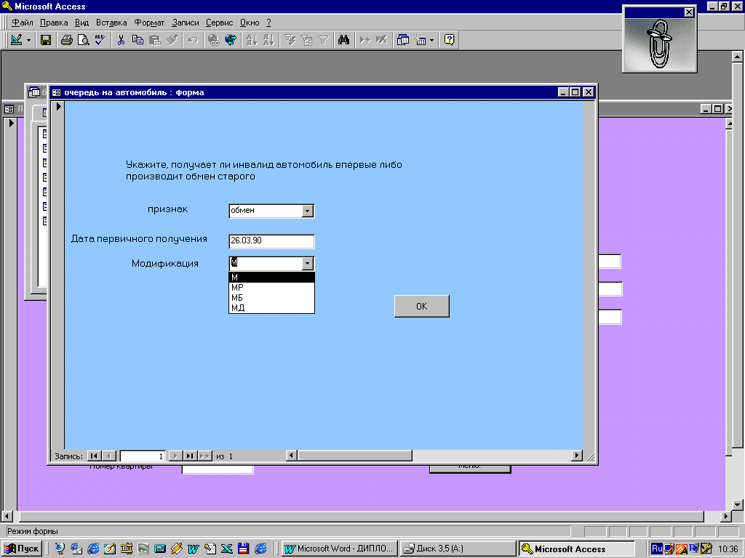This screenshot has height=558, width=745.
Task: Open the 'признак' combo box dropdown
Action: point(308,211)
